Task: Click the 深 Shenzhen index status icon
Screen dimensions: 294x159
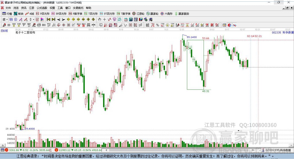Action: point(57,150)
